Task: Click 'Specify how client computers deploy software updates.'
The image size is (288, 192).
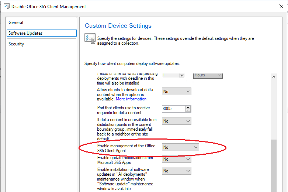Action: (132, 64)
